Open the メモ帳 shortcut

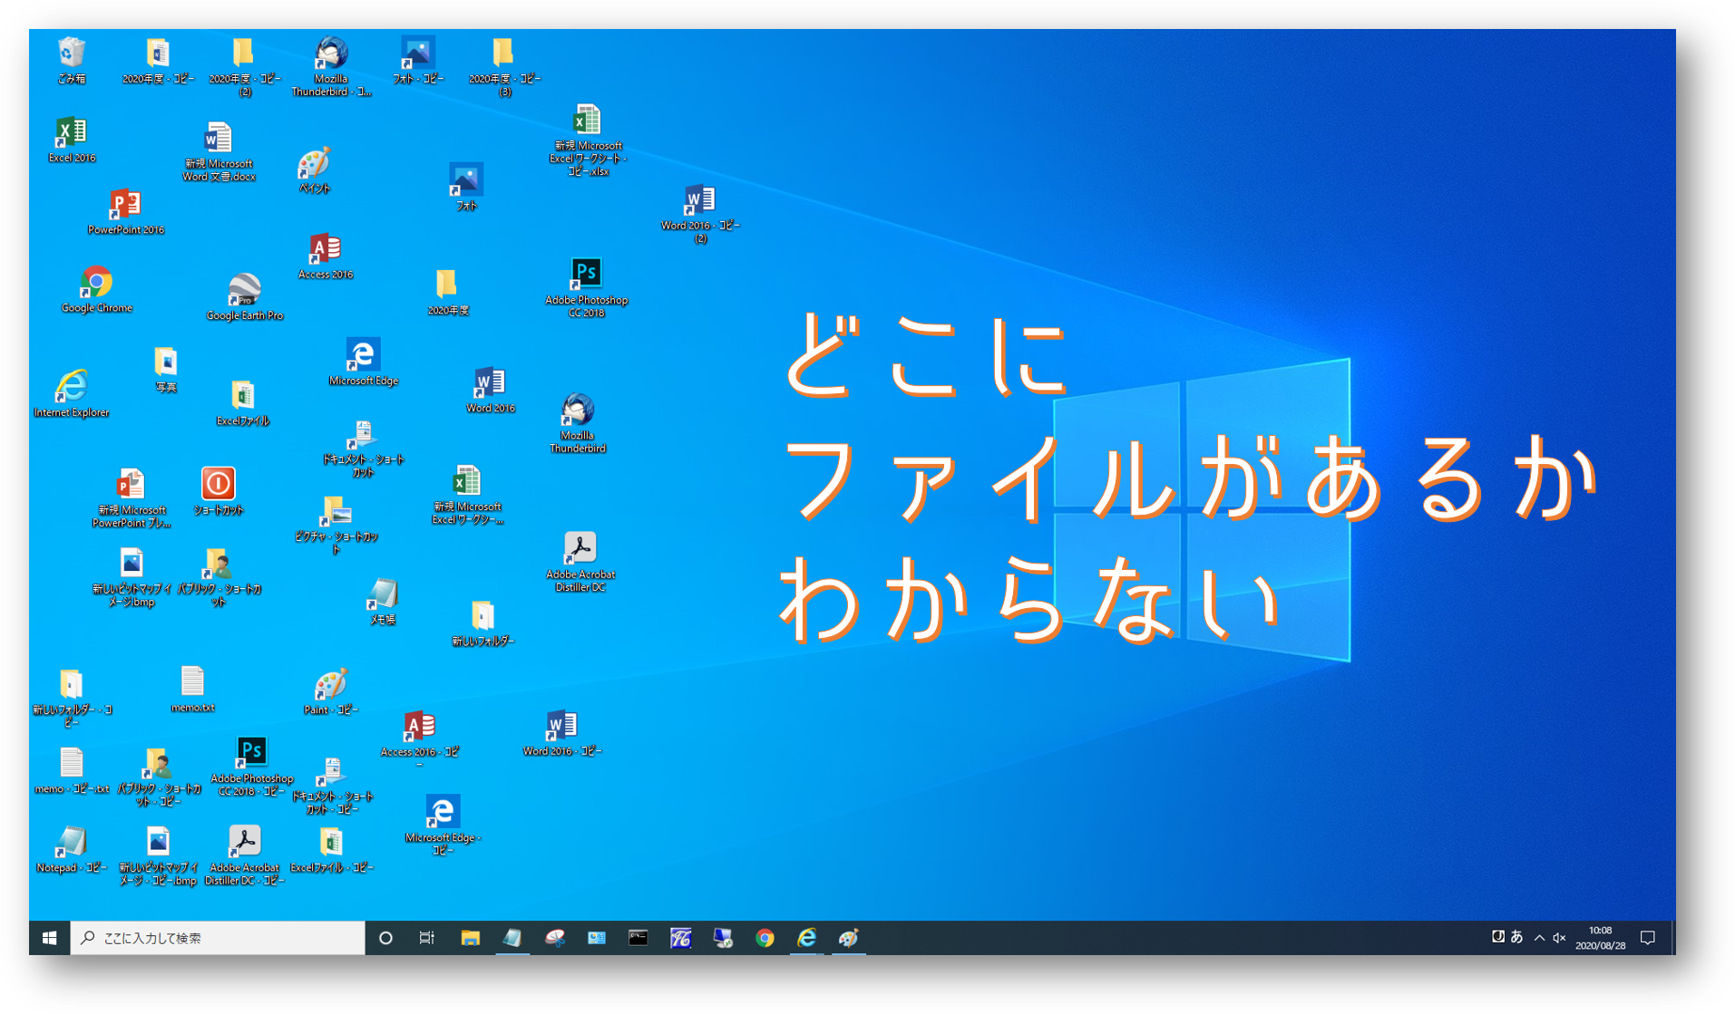(382, 601)
